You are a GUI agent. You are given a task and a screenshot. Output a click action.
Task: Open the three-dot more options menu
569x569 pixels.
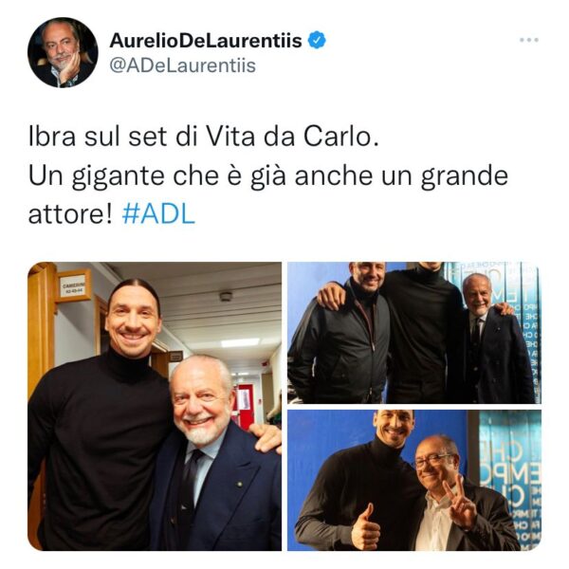(x=529, y=40)
